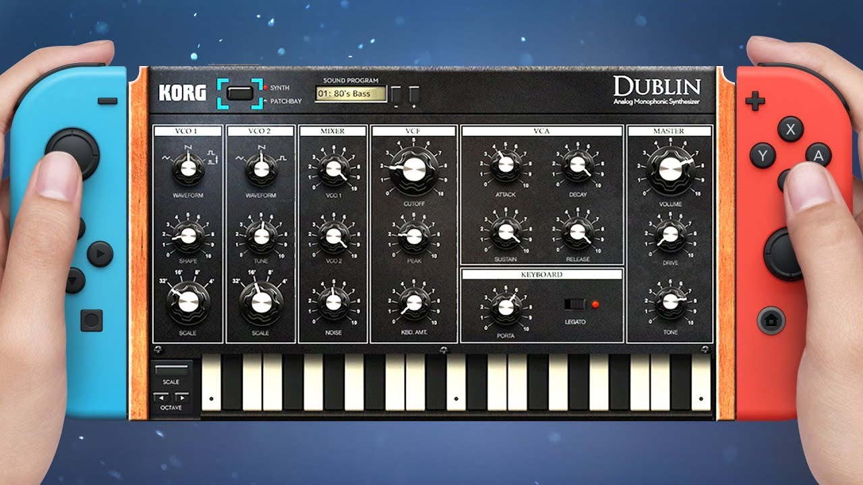Image resolution: width=863 pixels, height=485 pixels.
Task: Click the right directional button on blue Joy-Con
Action: pos(101,254)
